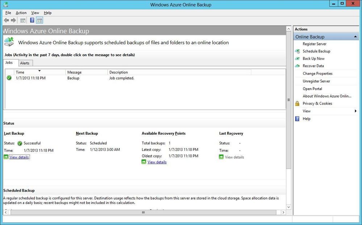Open About Windows Azure Online Backup action

(x=327, y=96)
